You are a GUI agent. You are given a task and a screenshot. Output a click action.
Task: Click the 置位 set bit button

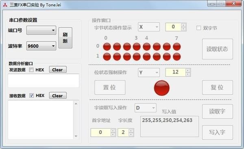(x=110, y=87)
